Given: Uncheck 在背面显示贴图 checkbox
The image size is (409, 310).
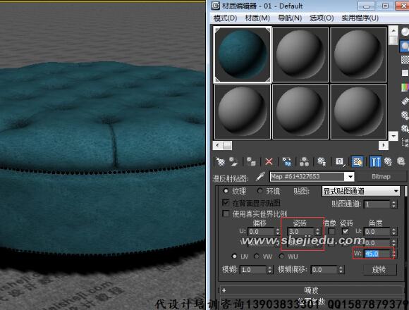Looking at the screenshot, I should tap(226, 202).
